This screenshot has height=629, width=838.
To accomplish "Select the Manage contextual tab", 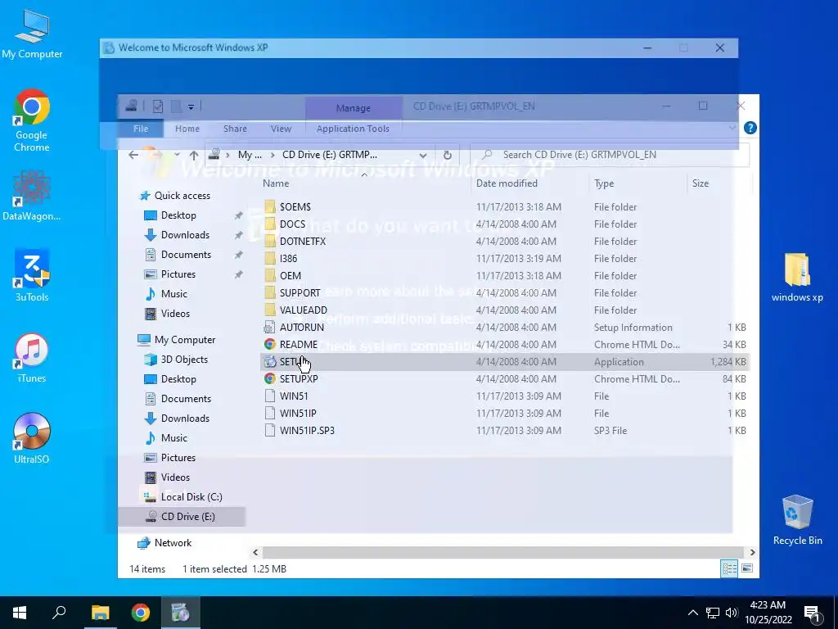I will (354, 108).
